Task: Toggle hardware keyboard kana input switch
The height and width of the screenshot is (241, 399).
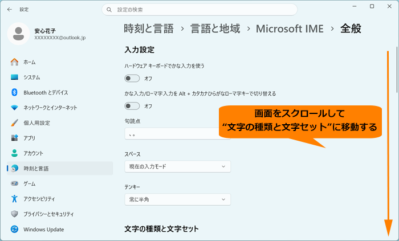Action: pos(132,78)
